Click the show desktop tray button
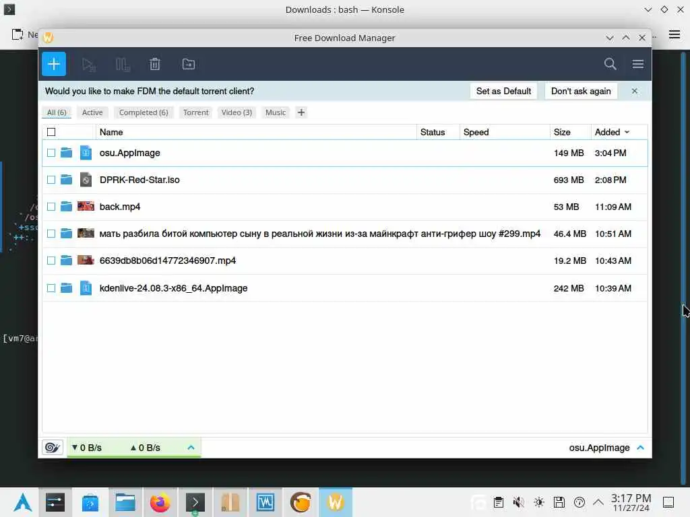 click(x=668, y=502)
